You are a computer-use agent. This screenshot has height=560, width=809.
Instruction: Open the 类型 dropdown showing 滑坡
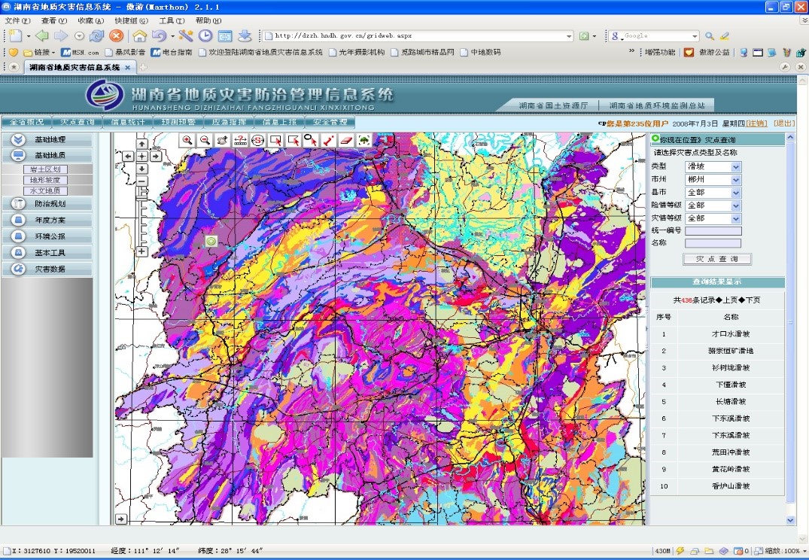713,166
